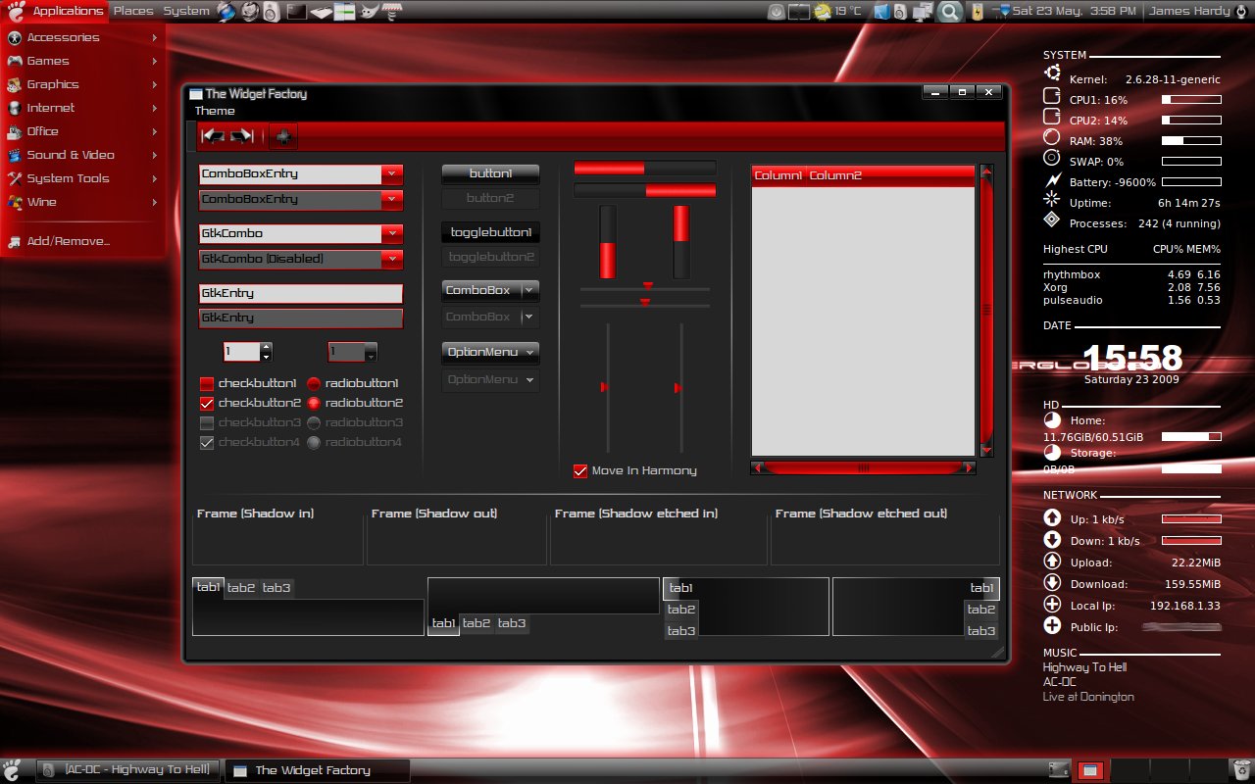Click the up arrow on the enabled spin button

tap(267, 347)
